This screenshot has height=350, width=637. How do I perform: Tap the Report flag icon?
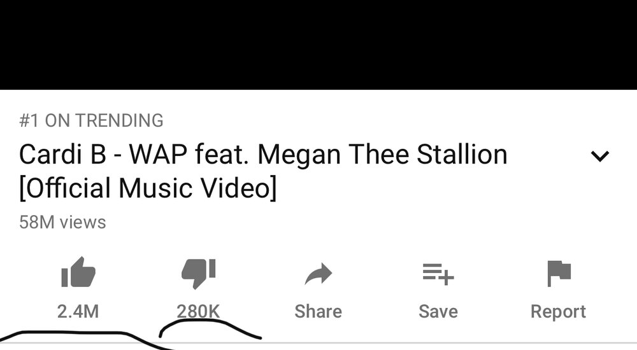click(559, 273)
